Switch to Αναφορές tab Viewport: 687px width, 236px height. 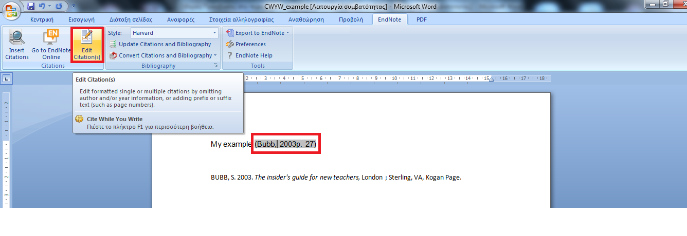tap(180, 19)
